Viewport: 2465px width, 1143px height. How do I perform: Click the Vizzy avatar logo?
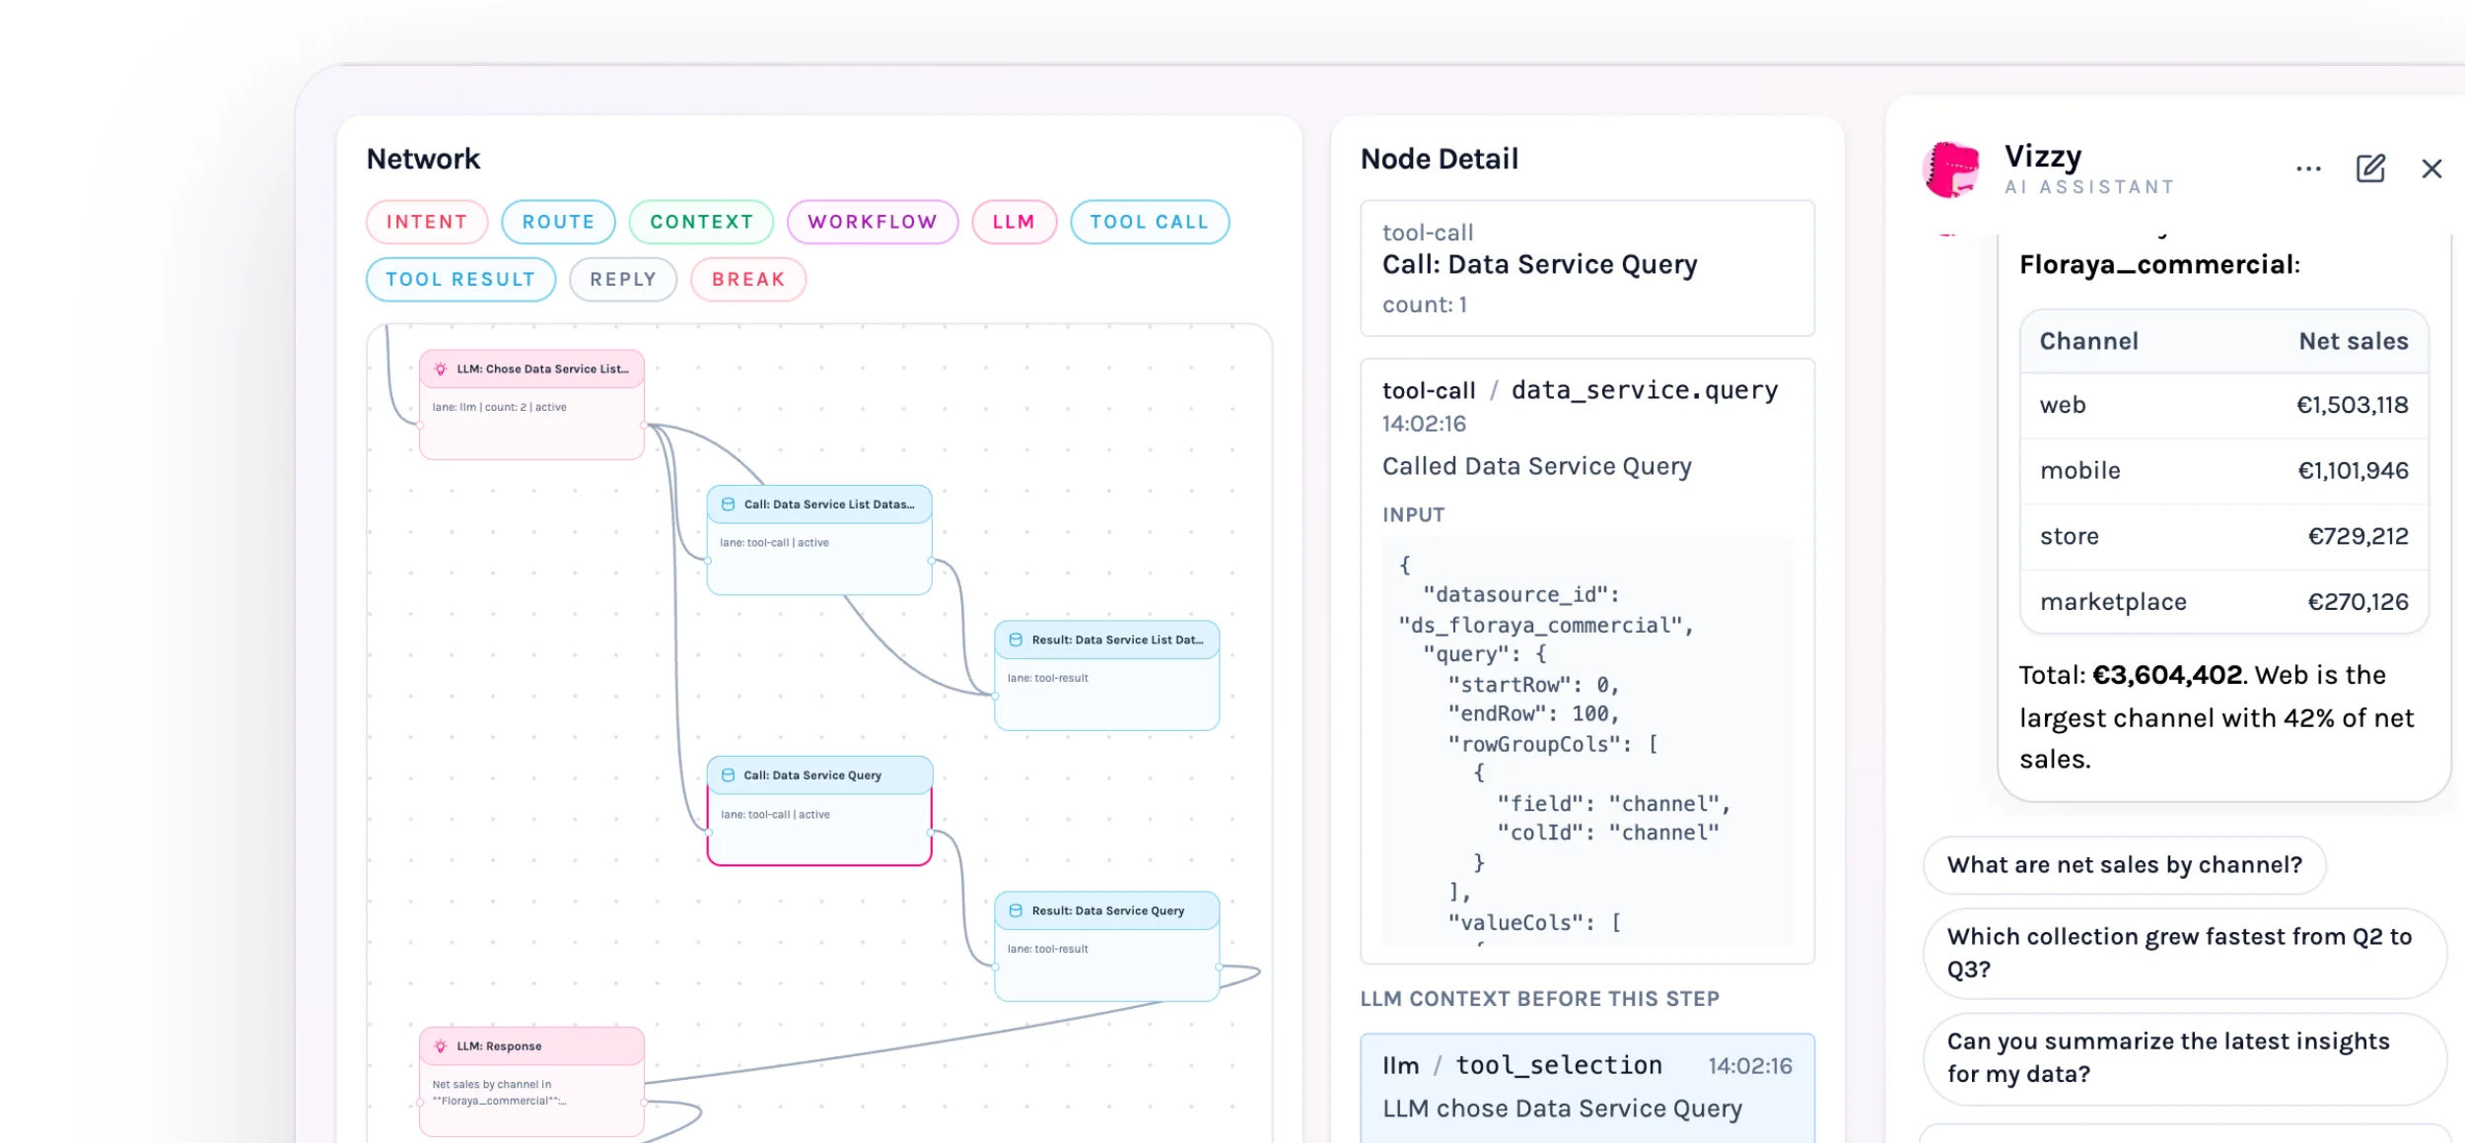pyautogui.click(x=1952, y=169)
